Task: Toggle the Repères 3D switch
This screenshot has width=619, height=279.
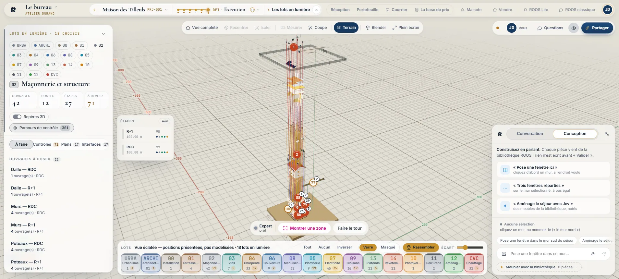Action: click(17, 117)
